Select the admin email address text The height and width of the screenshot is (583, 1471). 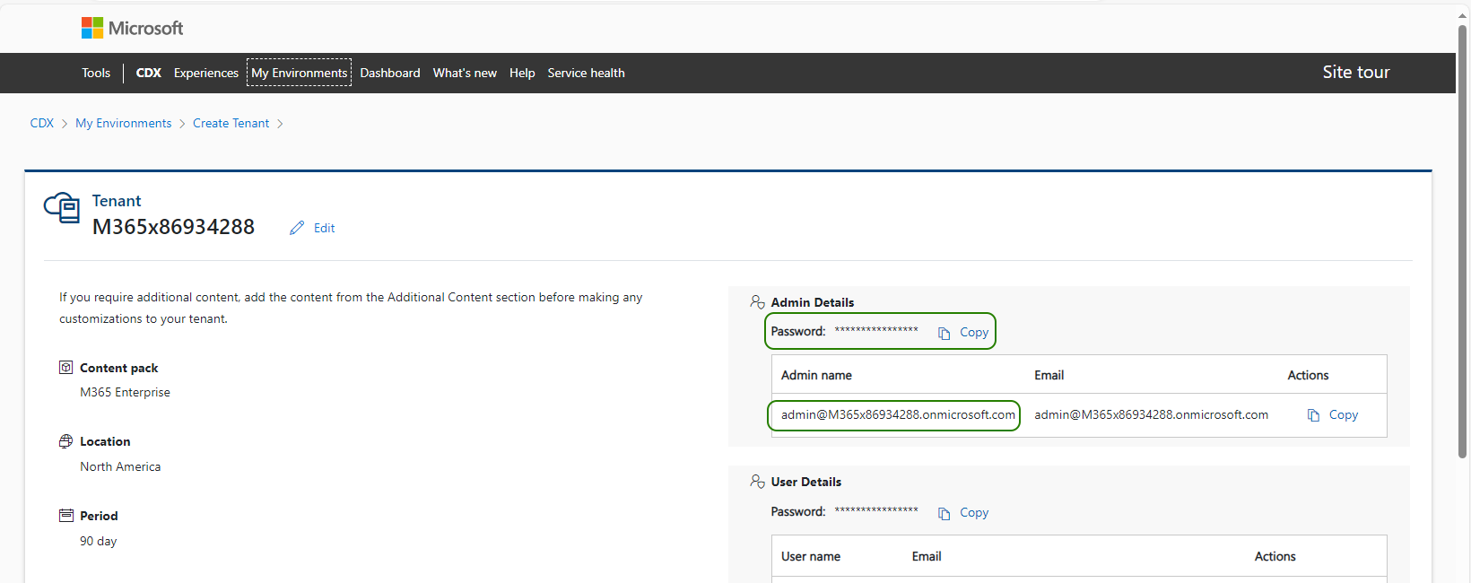[x=1151, y=414]
